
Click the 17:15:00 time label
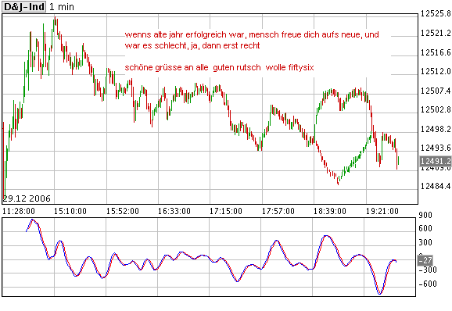(226, 211)
